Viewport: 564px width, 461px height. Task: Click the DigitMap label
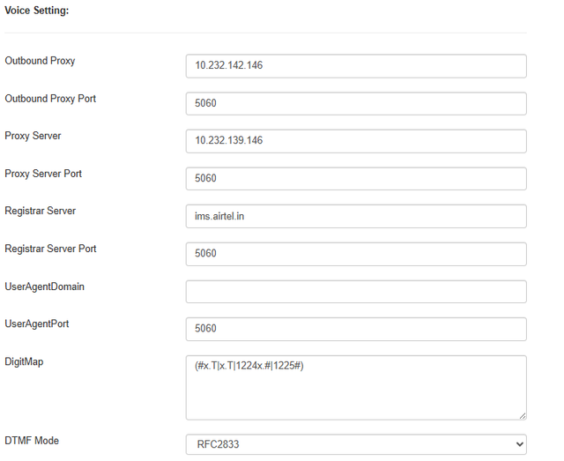[24, 361]
